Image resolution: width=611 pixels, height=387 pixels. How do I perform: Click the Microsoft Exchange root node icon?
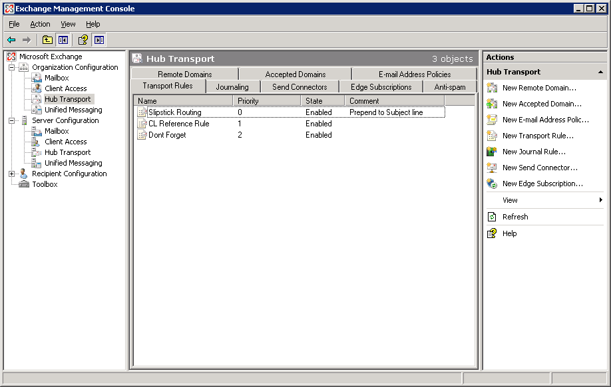click(x=11, y=57)
